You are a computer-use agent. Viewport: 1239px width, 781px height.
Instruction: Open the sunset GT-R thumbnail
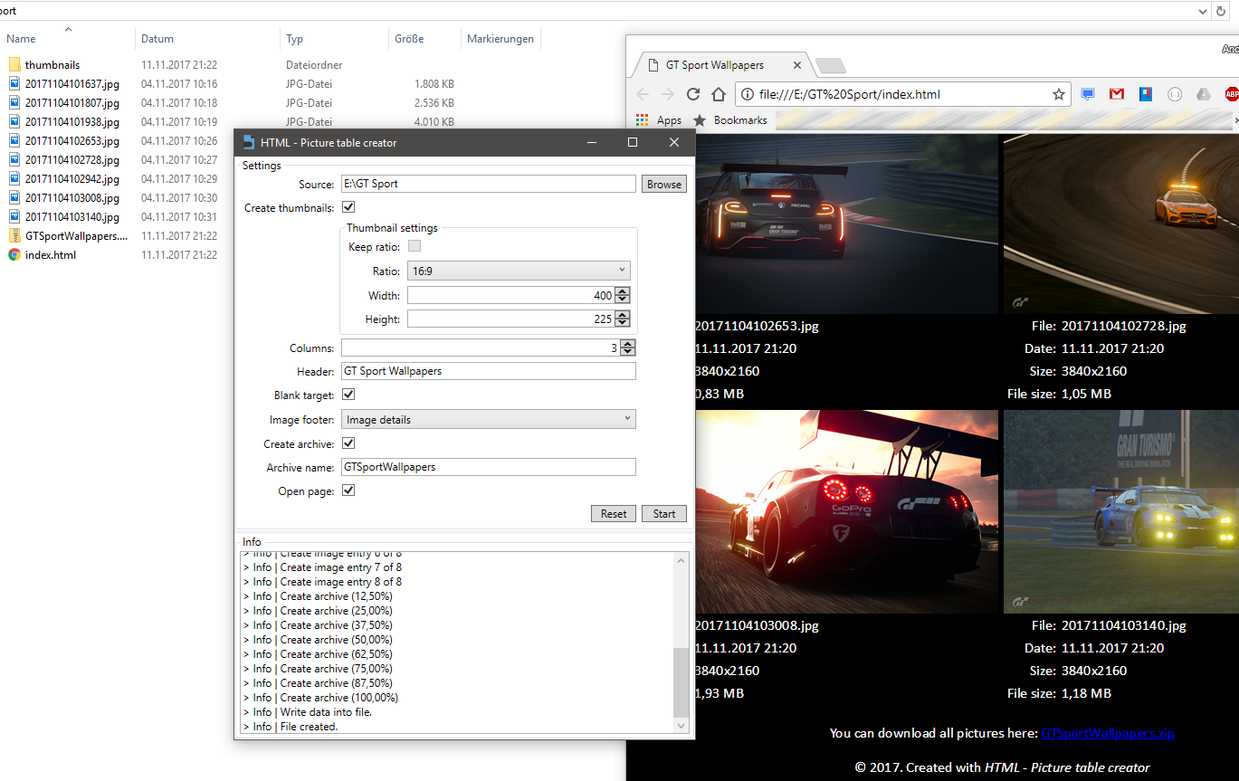click(846, 511)
